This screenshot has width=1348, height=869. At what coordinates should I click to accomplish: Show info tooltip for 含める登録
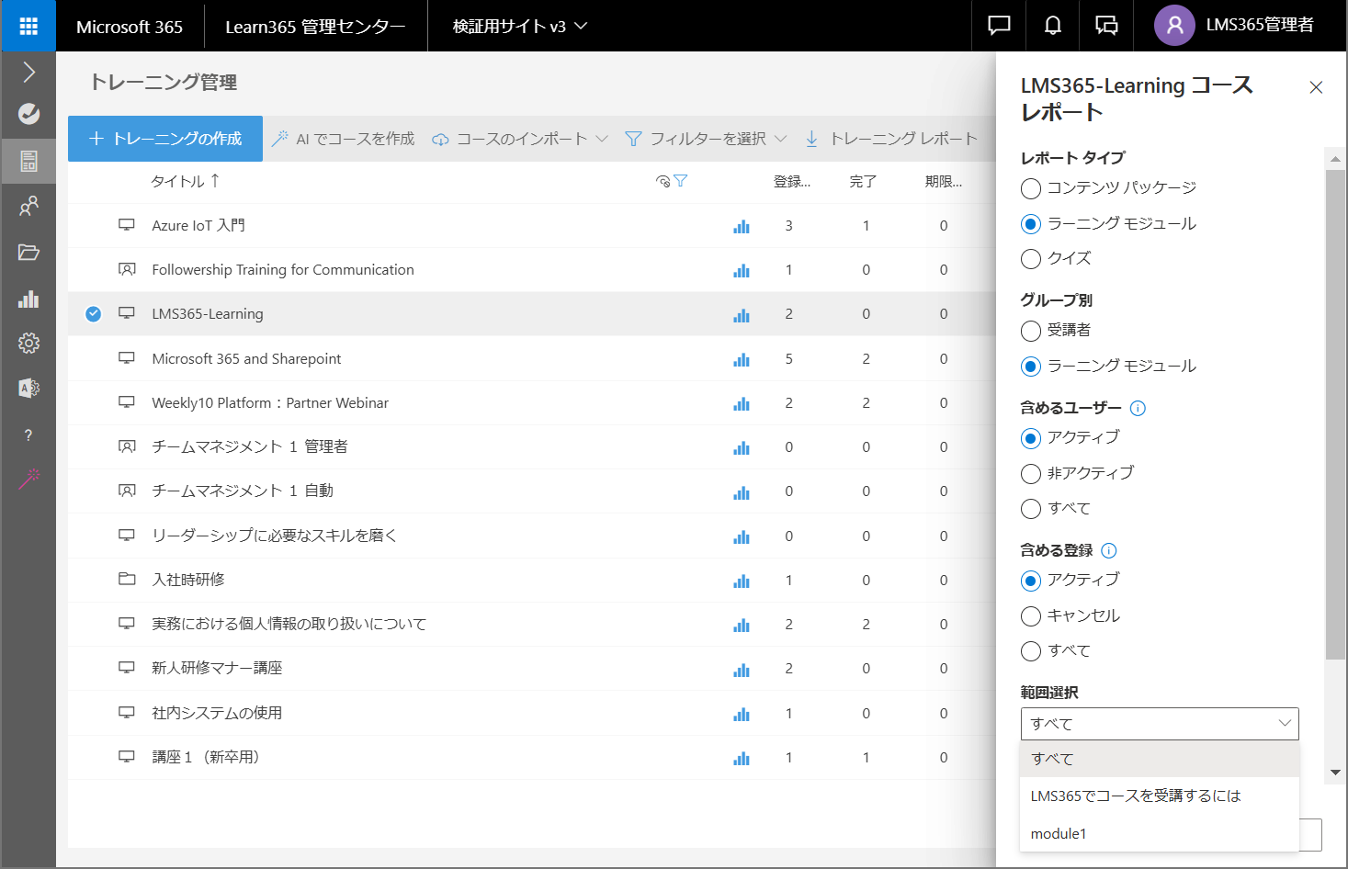pos(1109,550)
